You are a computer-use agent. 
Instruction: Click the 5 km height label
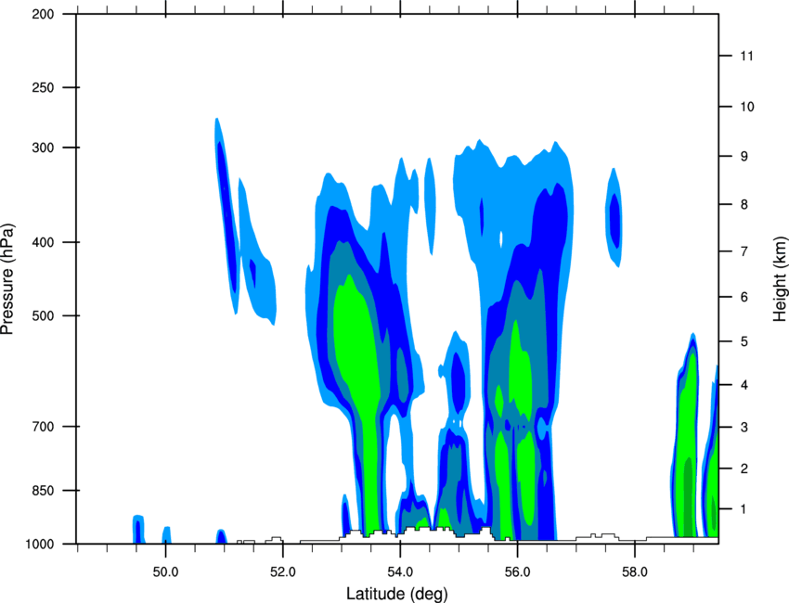(x=744, y=341)
